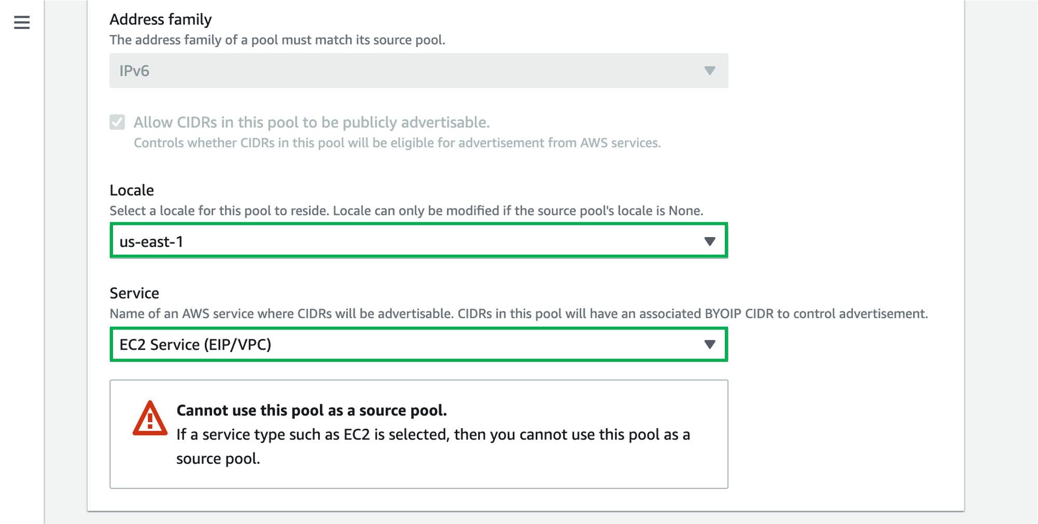1038x524 pixels.
Task: Click the Locale dropdown arrow
Action: click(x=709, y=241)
